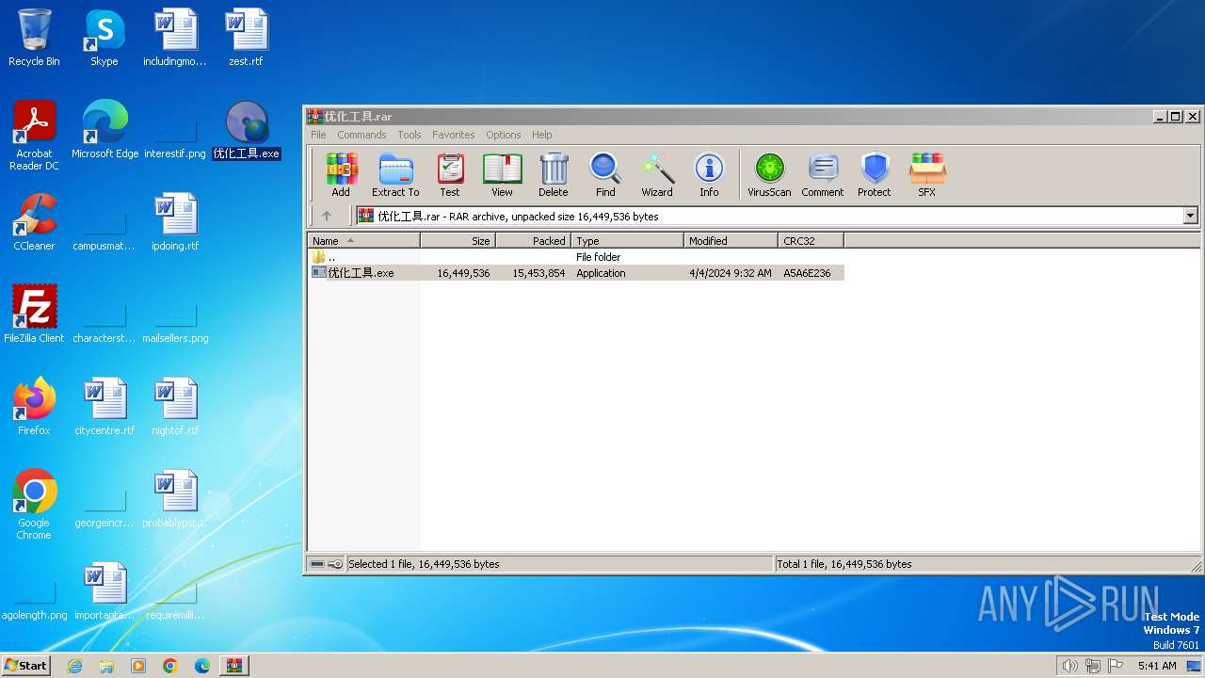Click the Windows Start button
This screenshot has height=678, width=1205.
click(x=26, y=666)
